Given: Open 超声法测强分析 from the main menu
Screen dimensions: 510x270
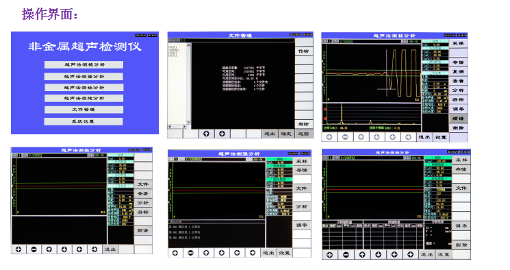Looking at the screenshot, I should pos(84,77).
